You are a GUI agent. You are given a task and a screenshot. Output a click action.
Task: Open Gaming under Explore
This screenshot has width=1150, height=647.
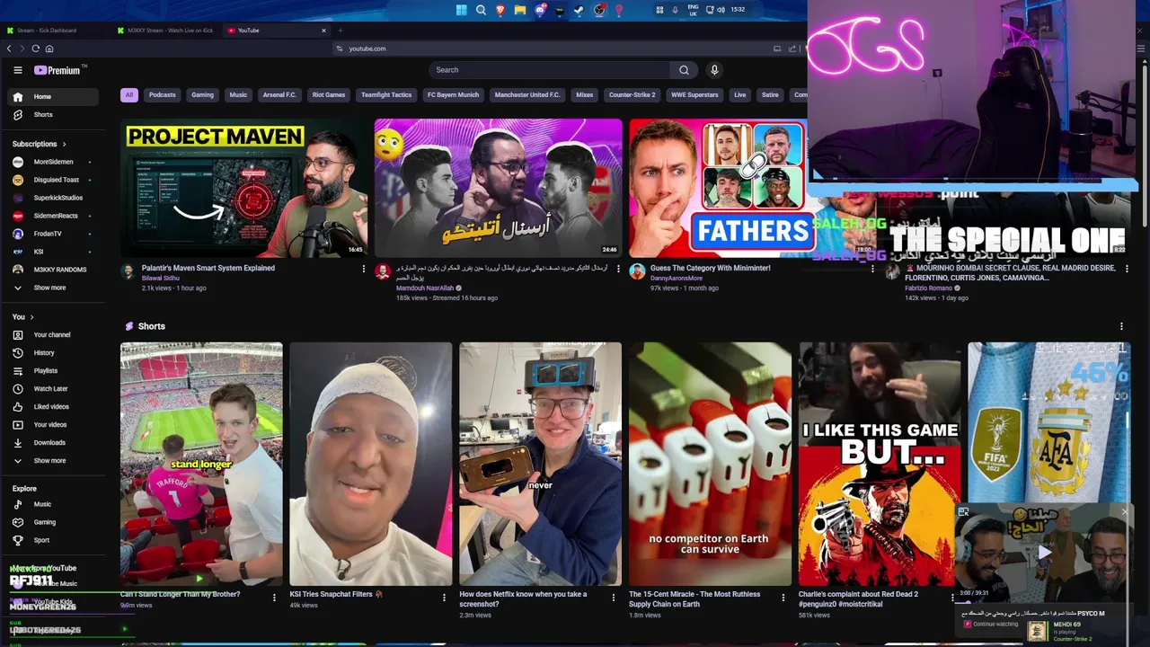(x=54, y=522)
